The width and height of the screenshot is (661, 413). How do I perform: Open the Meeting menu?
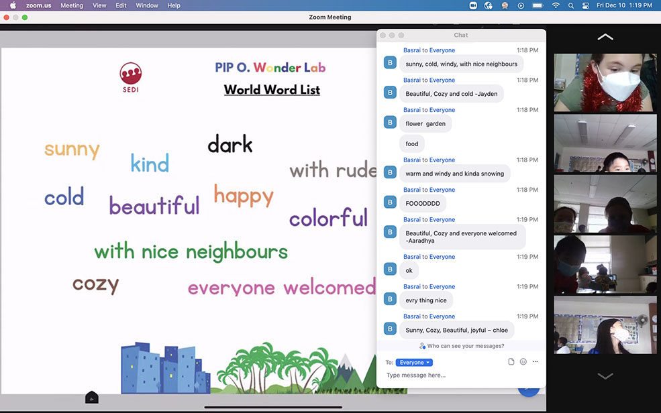click(72, 5)
